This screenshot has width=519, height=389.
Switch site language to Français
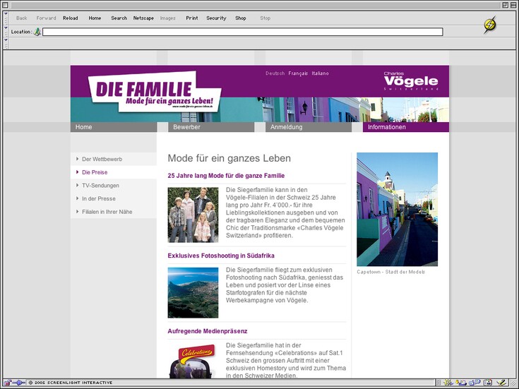tap(298, 73)
